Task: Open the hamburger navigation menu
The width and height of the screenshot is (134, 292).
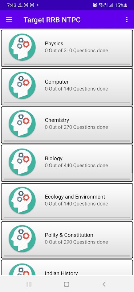Action: pyautogui.click(x=9, y=20)
